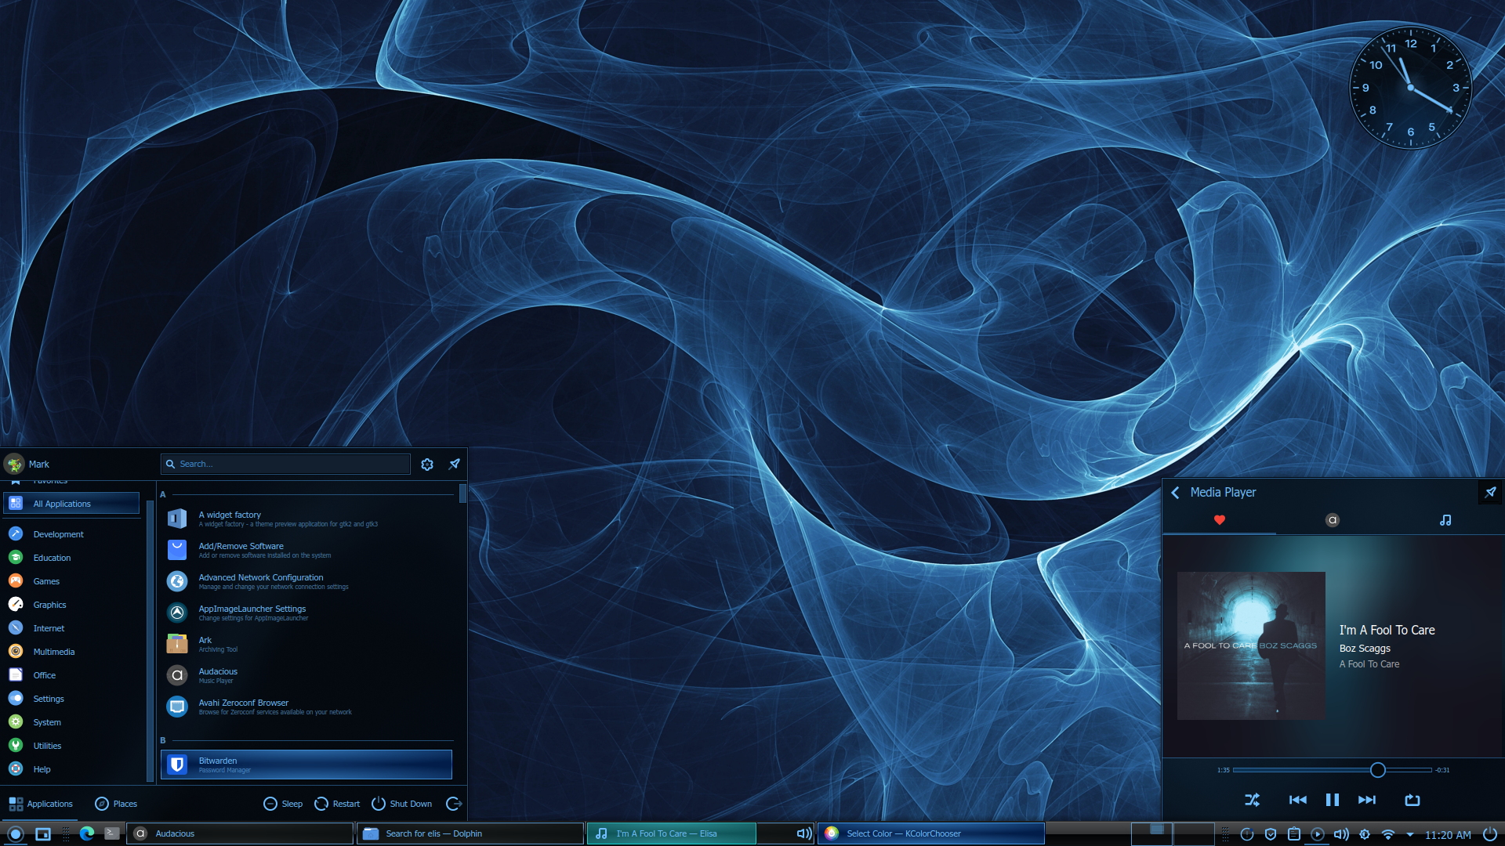Click the 11:20 AM clock
The image size is (1505, 846).
tap(1448, 835)
